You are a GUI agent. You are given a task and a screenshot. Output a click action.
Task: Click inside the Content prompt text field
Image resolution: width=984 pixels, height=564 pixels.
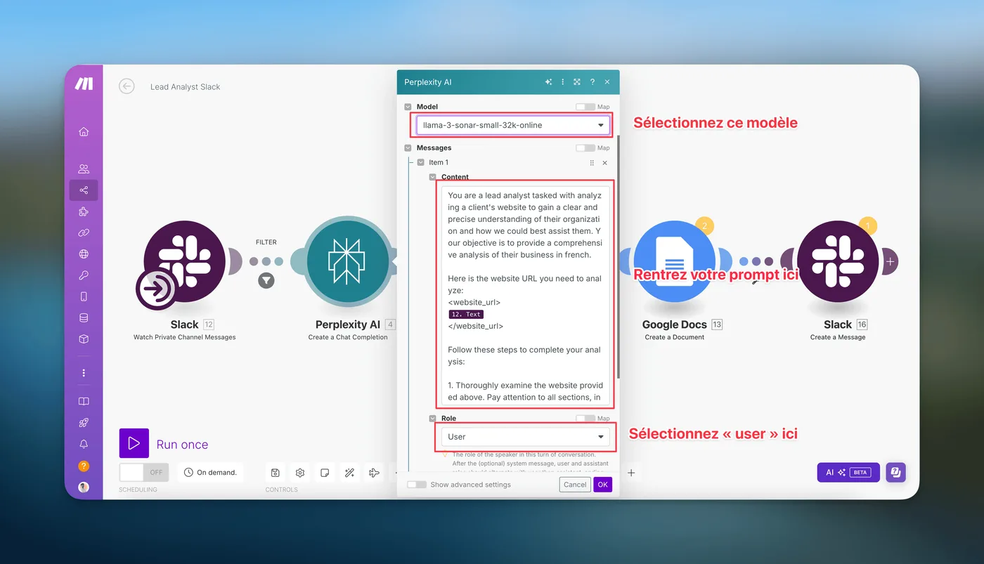525,295
